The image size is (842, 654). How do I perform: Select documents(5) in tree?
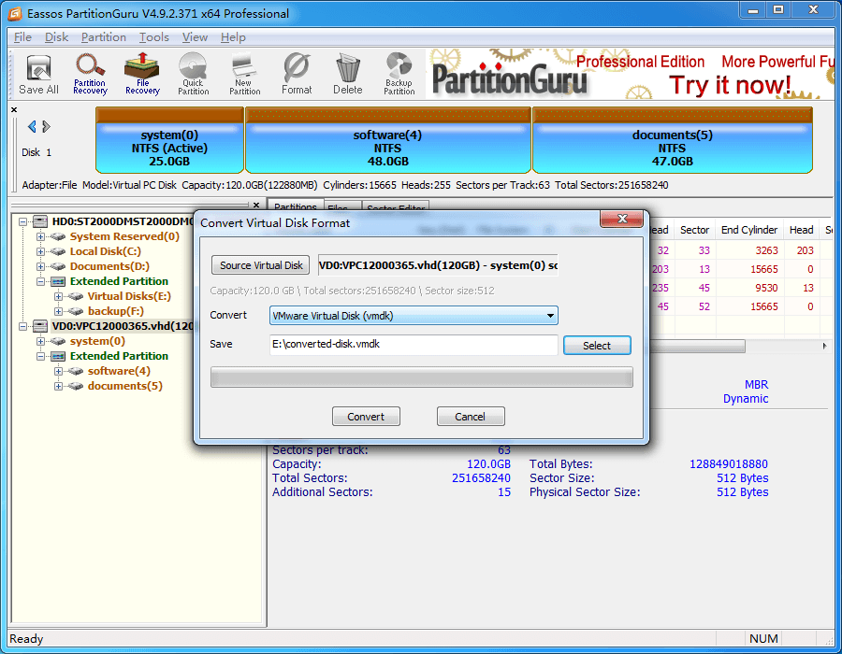pos(124,386)
